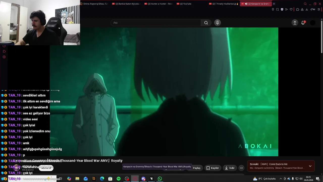Open File Explorer from the taskbar

pyautogui.click(x=77, y=179)
